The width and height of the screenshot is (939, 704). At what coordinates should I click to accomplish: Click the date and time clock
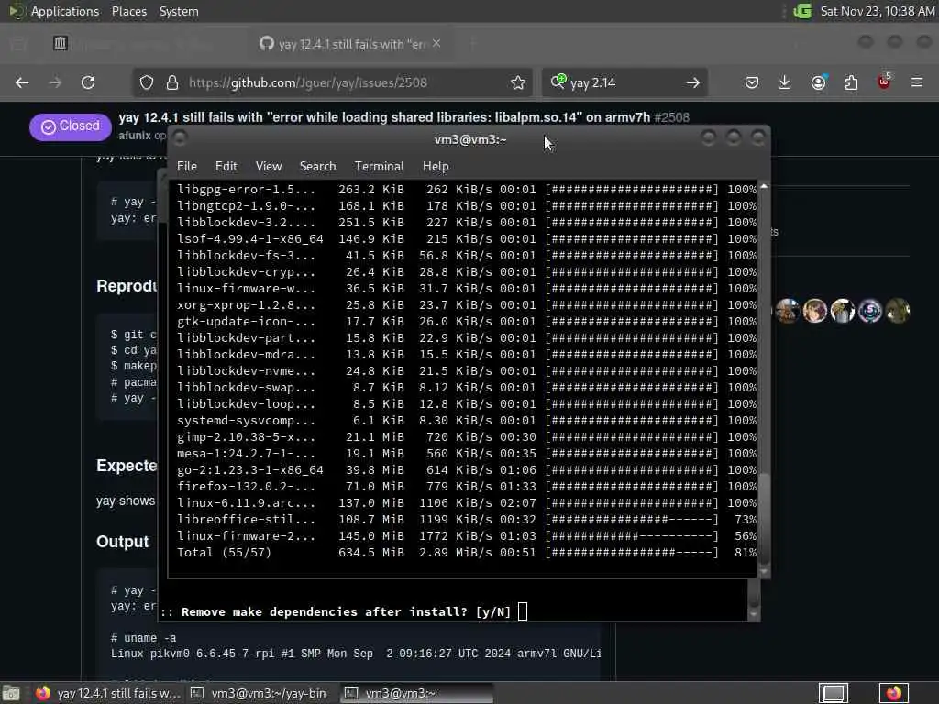pyautogui.click(x=877, y=11)
